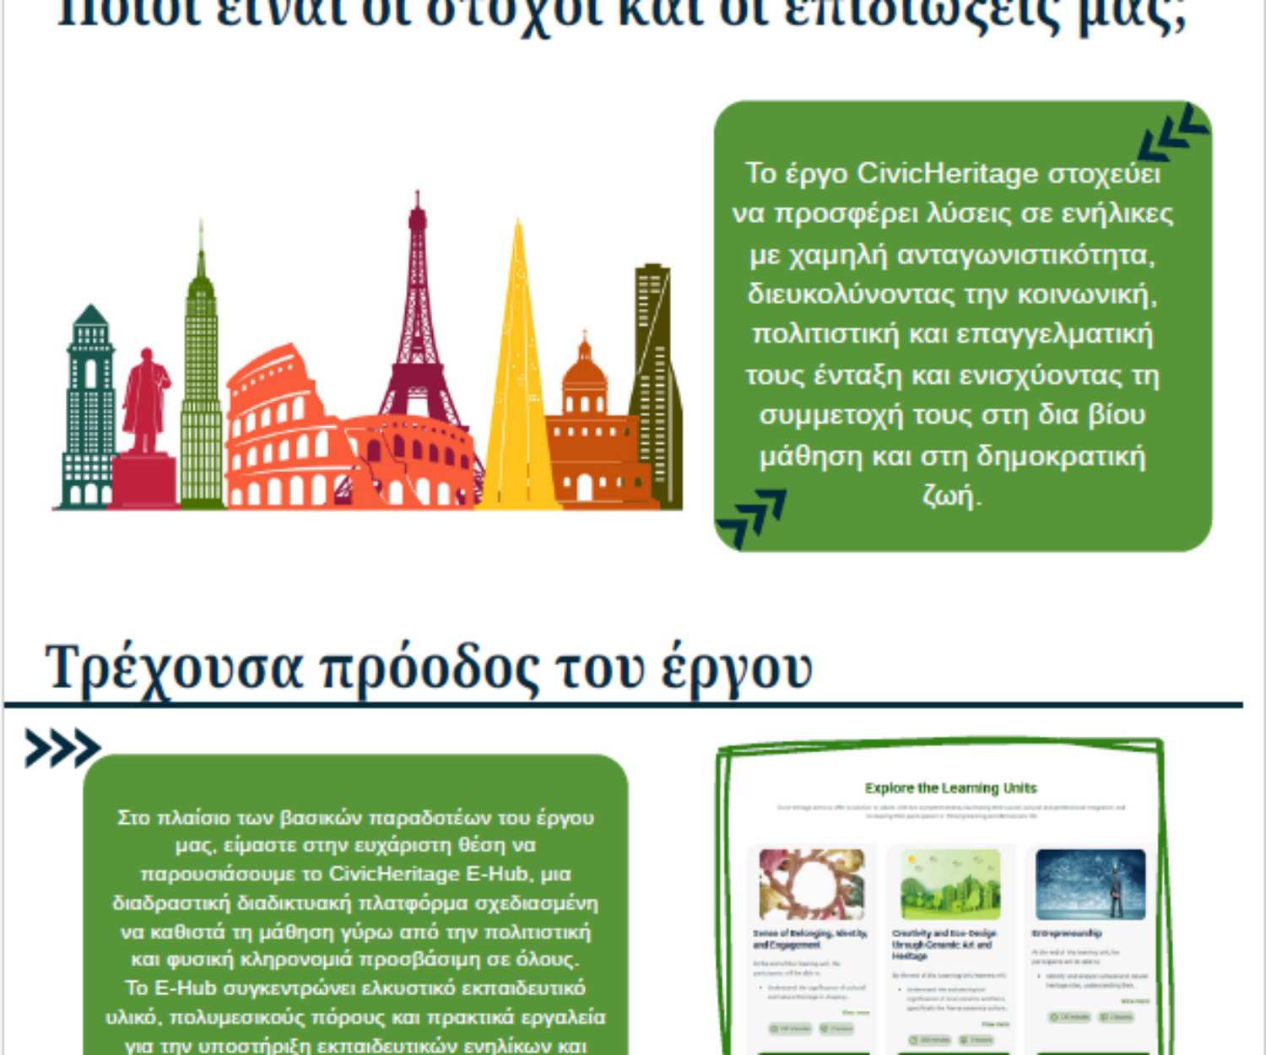Viewport: 1266px width, 1055px height.
Task: Click "View more" in Sense of Belonging card
Action: click(x=856, y=1012)
